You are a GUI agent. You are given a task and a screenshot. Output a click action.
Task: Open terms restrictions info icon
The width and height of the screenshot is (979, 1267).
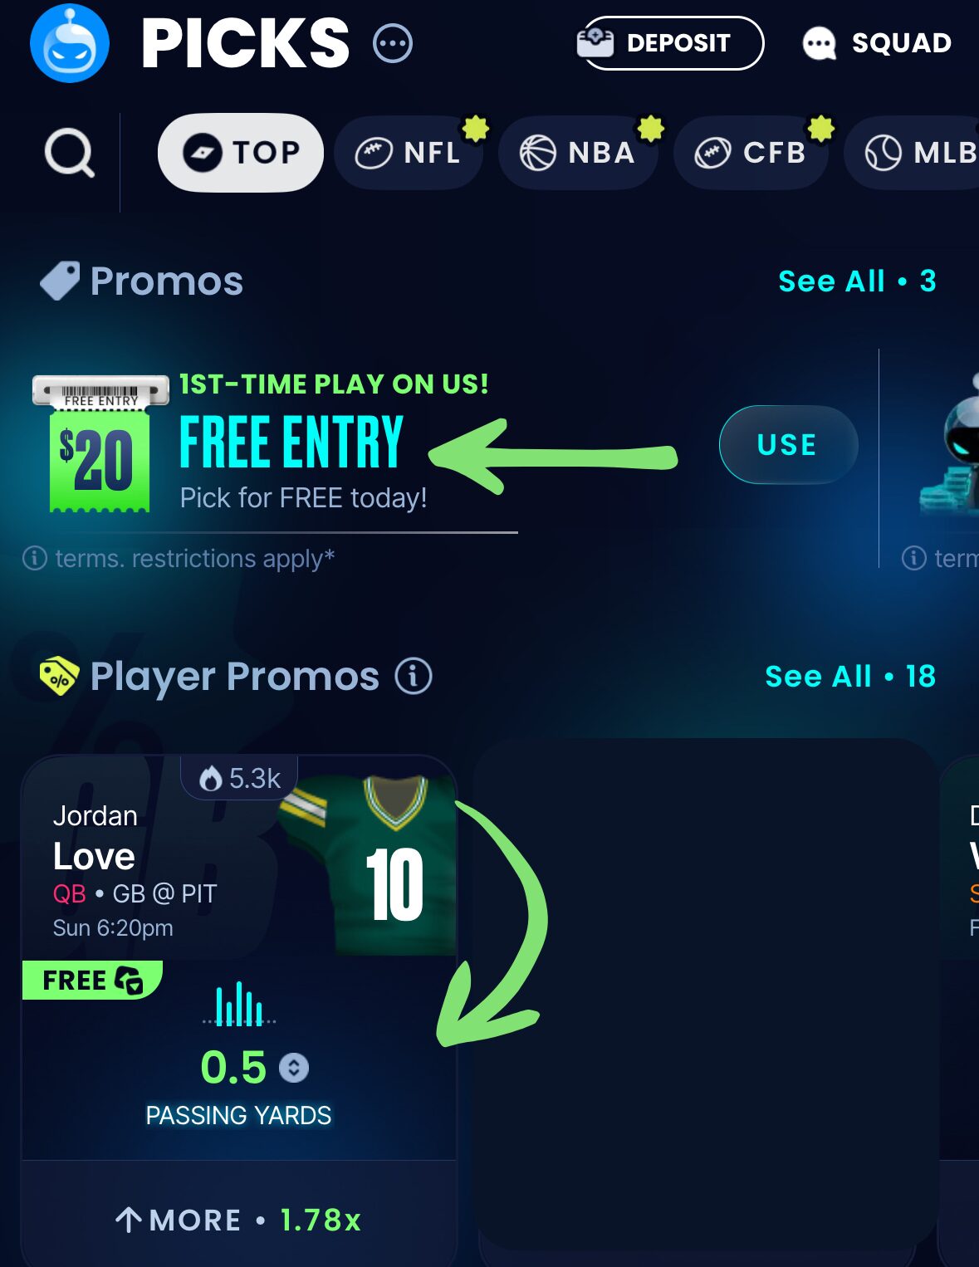[x=34, y=558]
